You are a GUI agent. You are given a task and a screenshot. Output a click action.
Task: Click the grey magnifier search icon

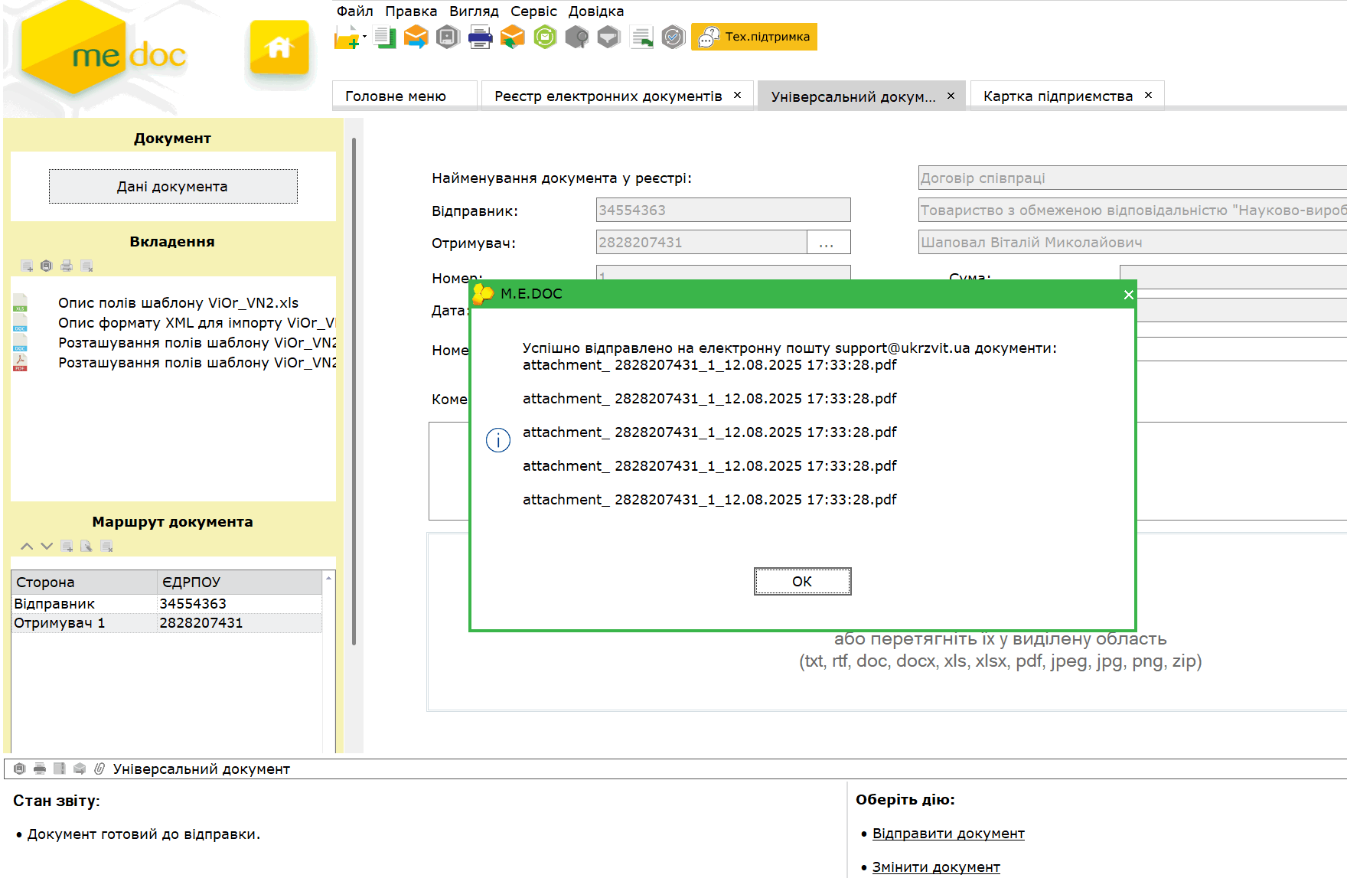pos(576,37)
